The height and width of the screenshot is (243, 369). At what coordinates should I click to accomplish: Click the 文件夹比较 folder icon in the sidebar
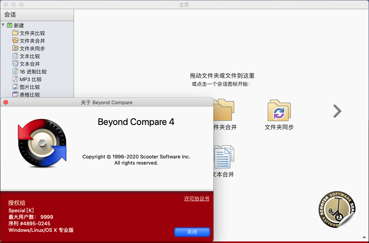(15, 33)
